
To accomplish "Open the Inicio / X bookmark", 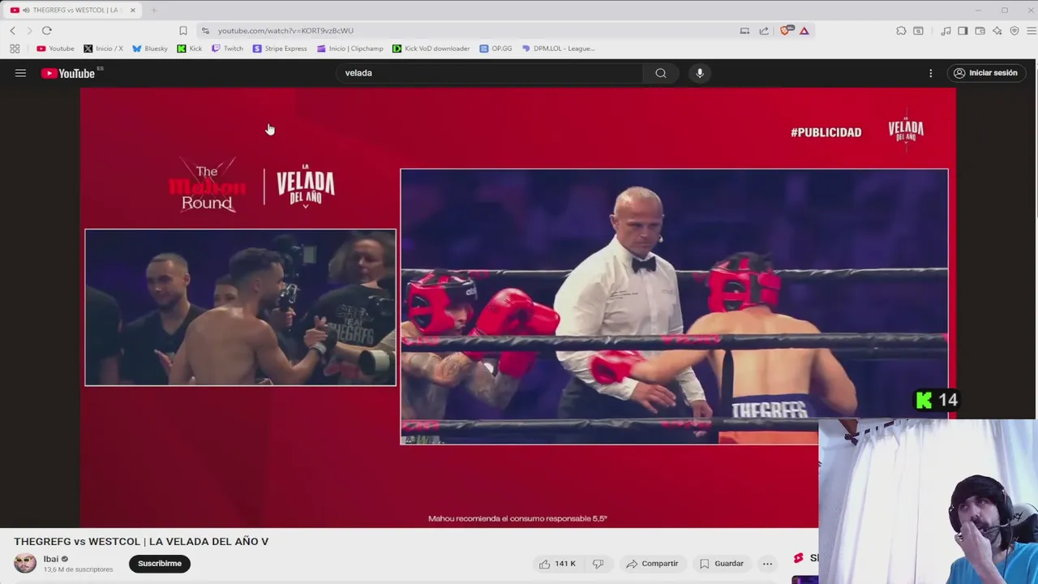I will pyautogui.click(x=104, y=49).
